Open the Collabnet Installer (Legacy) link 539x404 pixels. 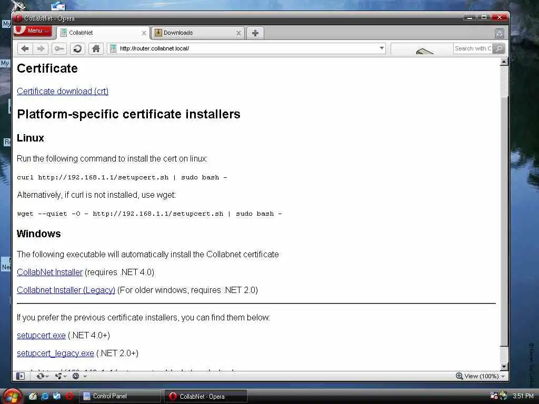(x=66, y=290)
